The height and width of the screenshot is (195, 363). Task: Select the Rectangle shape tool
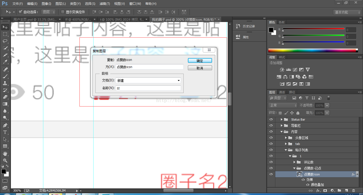[5, 146]
